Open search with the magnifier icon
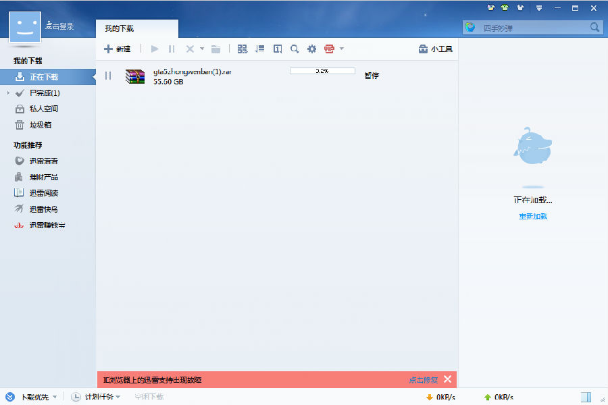Image resolution: width=608 pixels, height=405 pixels. click(x=295, y=49)
